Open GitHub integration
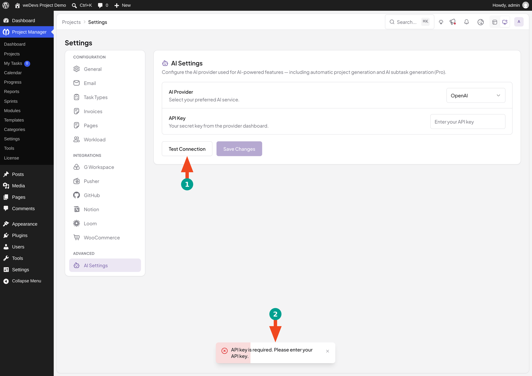The image size is (532, 376). click(105, 195)
